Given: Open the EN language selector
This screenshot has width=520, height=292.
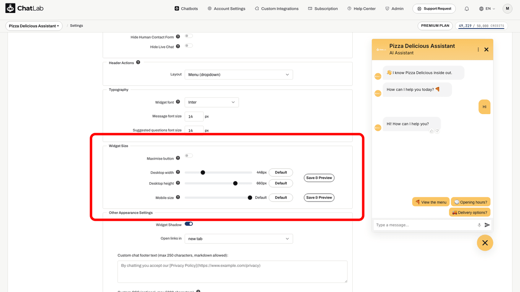Looking at the screenshot, I should (x=487, y=9).
